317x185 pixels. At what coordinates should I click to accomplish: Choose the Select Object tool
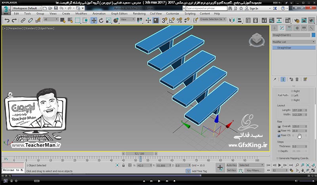coord(63,21)
